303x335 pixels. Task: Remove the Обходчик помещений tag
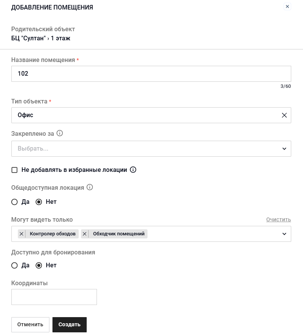point(85,234)
